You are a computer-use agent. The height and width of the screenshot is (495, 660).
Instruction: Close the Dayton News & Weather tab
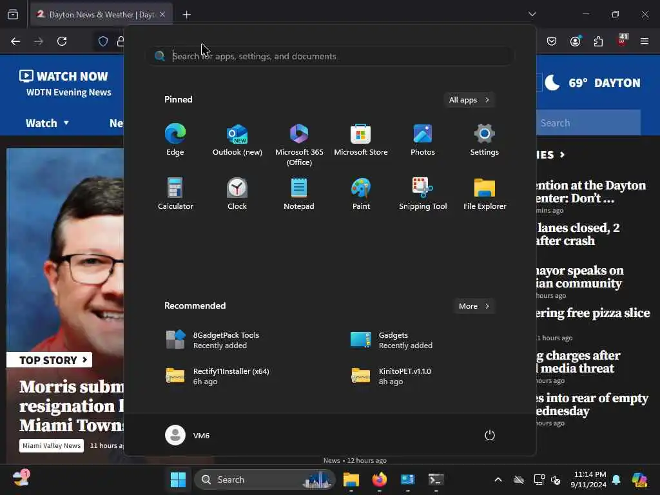coord(162,14)
